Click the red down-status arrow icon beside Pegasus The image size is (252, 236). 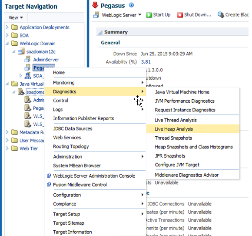(x=95, y=5)
